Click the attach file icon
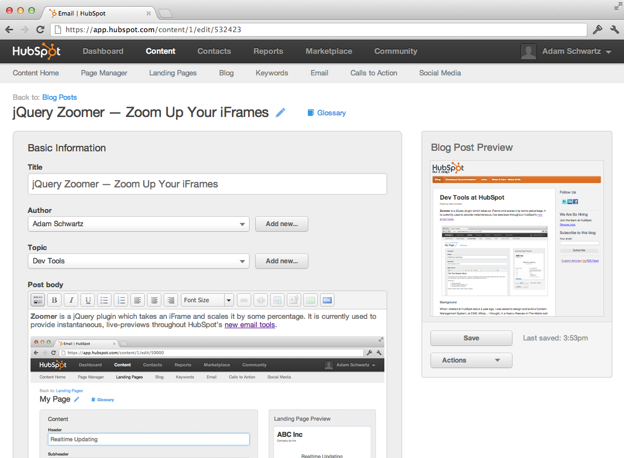 [x=293, y=300]
